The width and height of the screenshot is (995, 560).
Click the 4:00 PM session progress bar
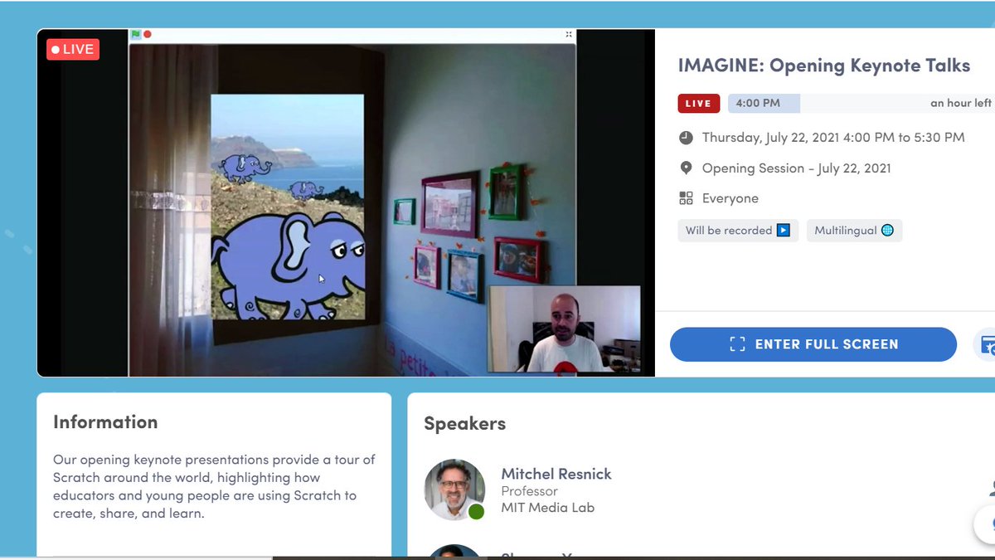pyautogui.click(x=860, y=104)
